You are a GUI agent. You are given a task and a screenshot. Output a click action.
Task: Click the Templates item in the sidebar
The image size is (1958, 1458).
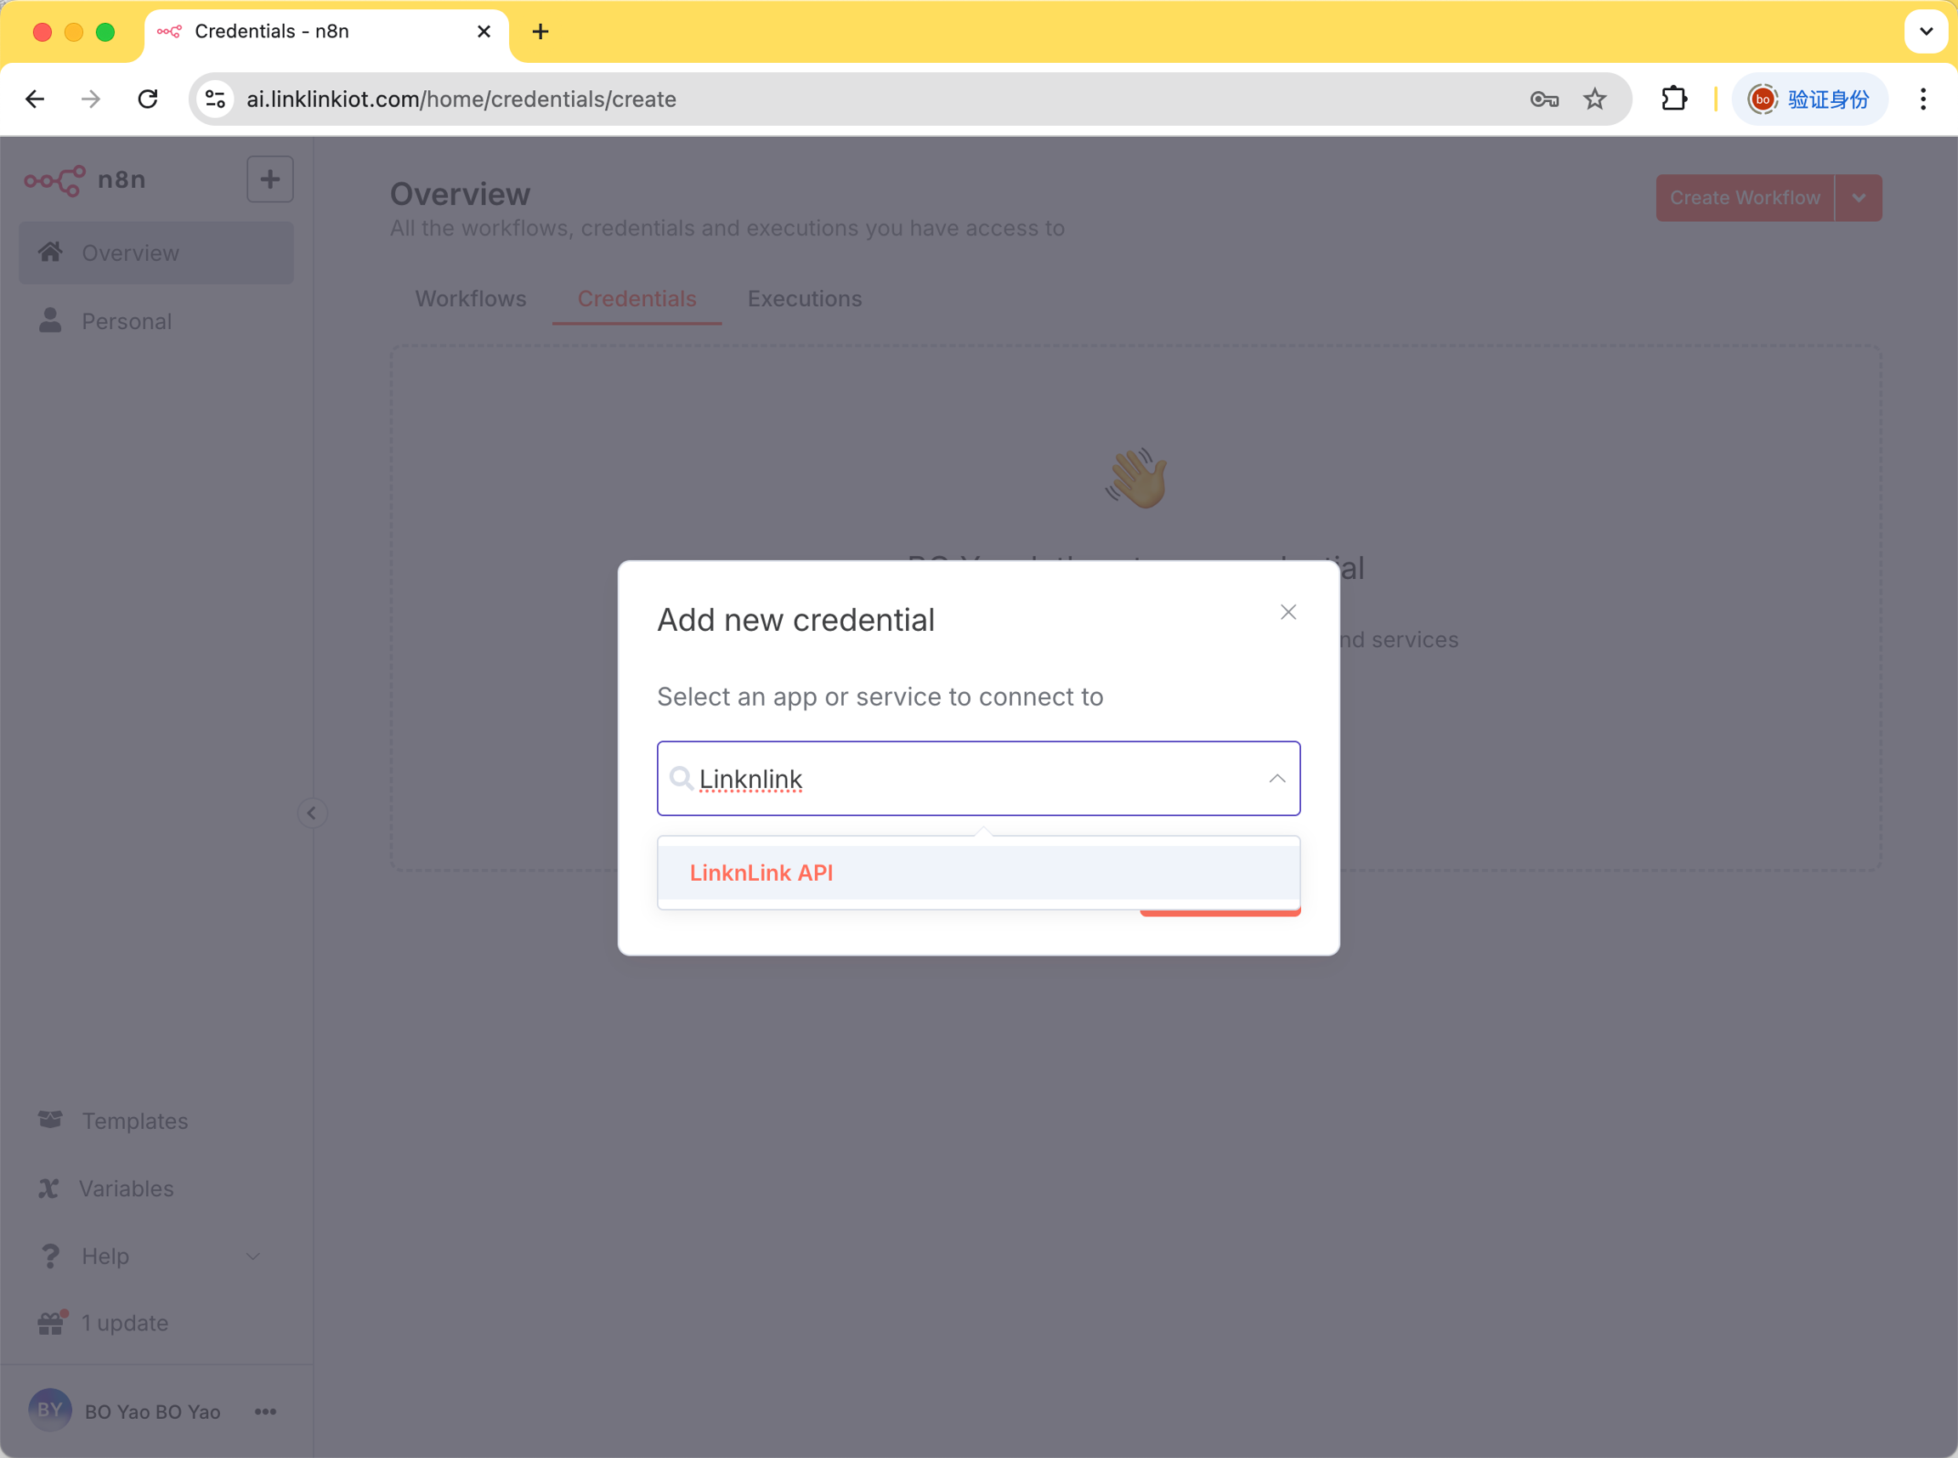(x=134, y=1120)
